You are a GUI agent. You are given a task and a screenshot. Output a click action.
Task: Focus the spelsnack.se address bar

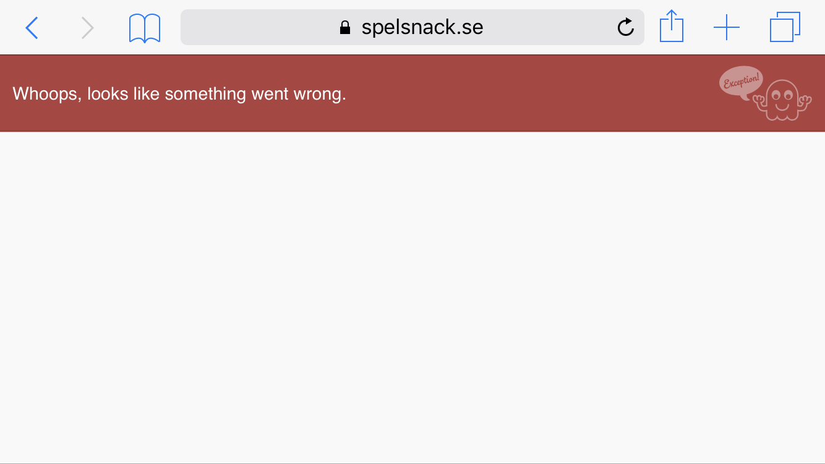(x=413, y=27)
